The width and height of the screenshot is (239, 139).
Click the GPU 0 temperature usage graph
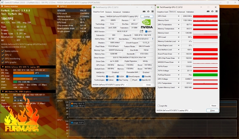click(x=153, y=109)
